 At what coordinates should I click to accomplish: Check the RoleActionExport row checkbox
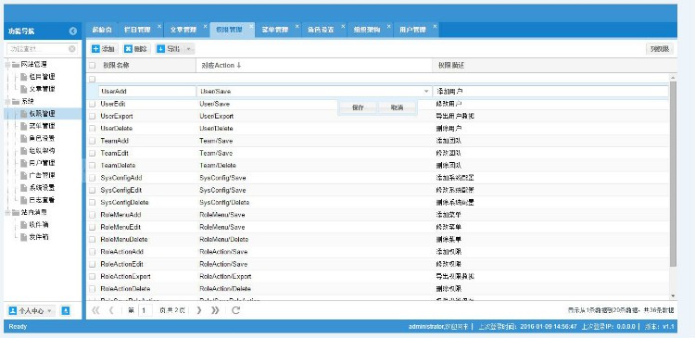[x=92, y=277]
